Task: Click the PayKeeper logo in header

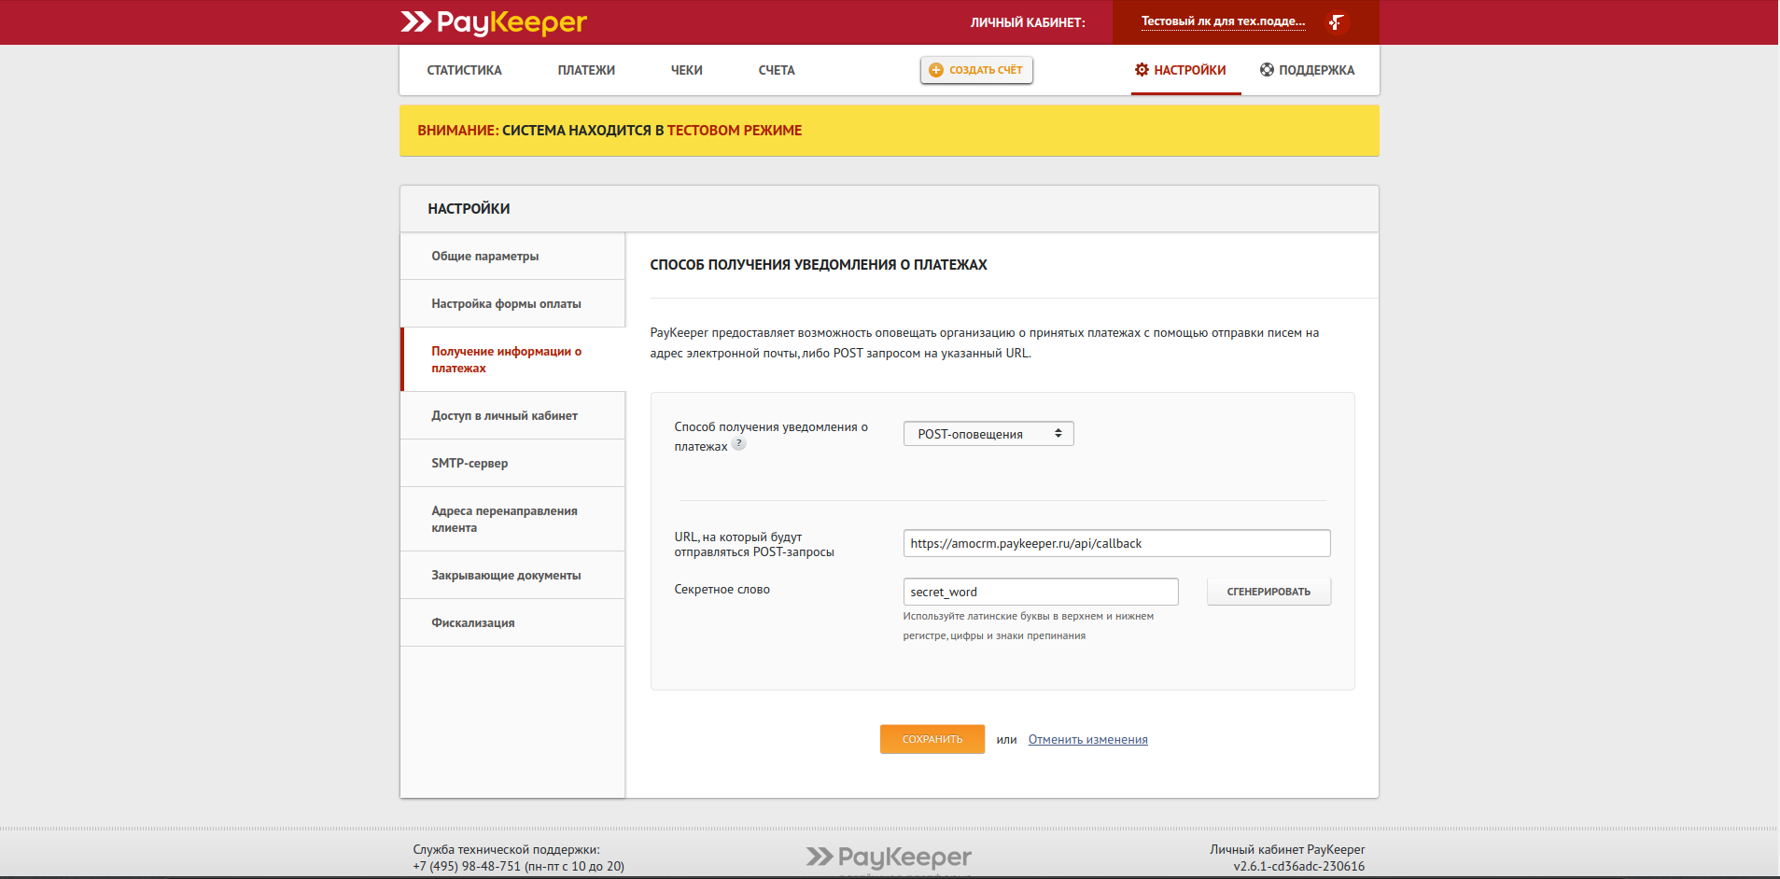Action: point(494,22)
